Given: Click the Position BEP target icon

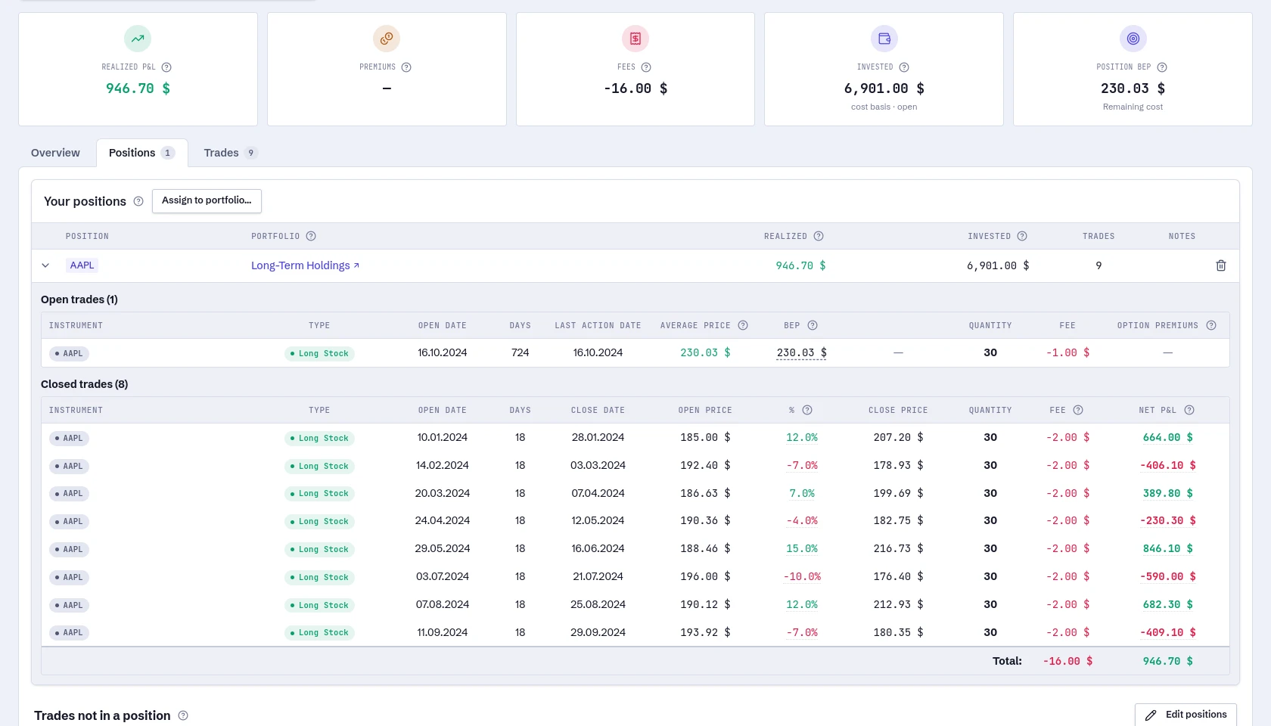Looking at the screenshot, I should point(1133,39).
